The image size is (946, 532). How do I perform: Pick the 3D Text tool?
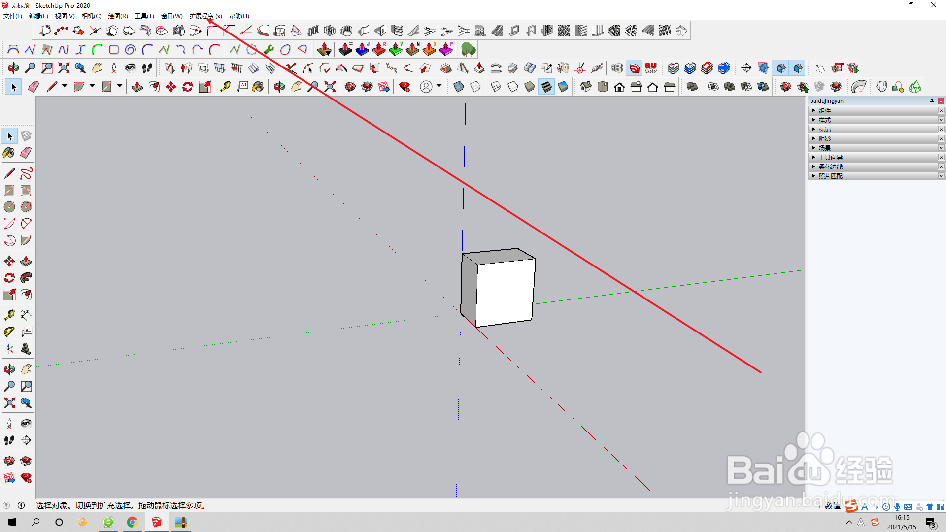click(x=26, y=349)
